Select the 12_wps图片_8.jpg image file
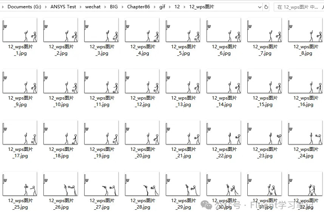This screenshot has height=218, width=324. point(305,31)
